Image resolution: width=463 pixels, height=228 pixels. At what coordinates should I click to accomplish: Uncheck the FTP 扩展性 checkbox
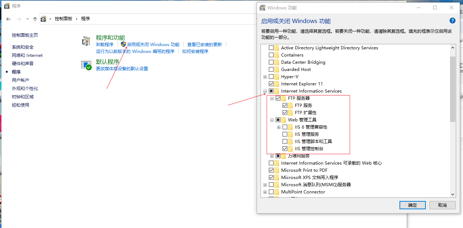pyautogui.click(x=285, y=113)
